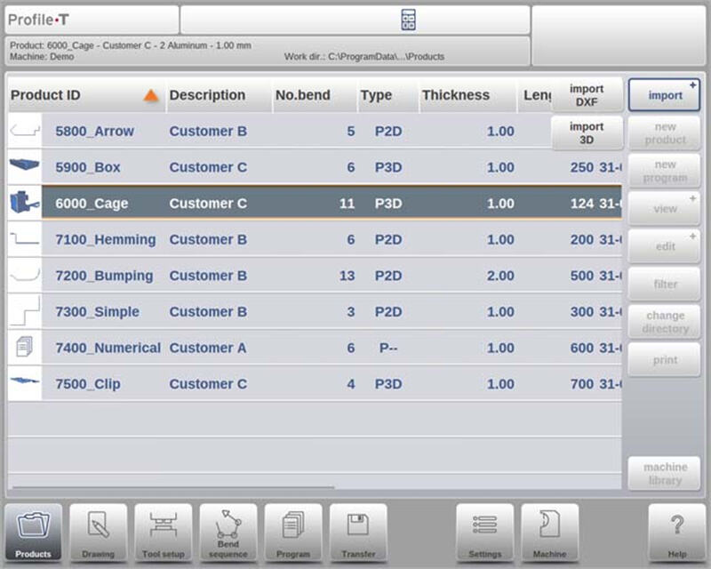
Task: Go to the Program screen
Action: coord(293,533)
